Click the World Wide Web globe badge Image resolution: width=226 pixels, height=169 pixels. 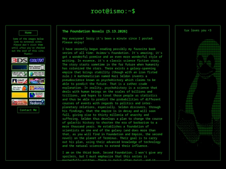pyautogui.click(x=37, y=74)
